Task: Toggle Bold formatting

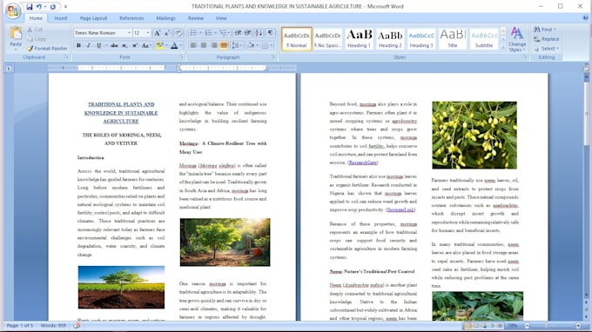Action: click(78, 45)
